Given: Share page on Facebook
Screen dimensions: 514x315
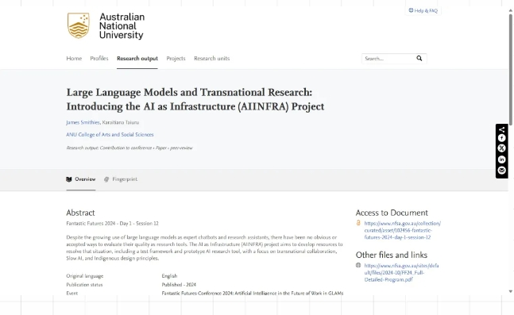Looking at the screenshot, I should click(501, 138).
